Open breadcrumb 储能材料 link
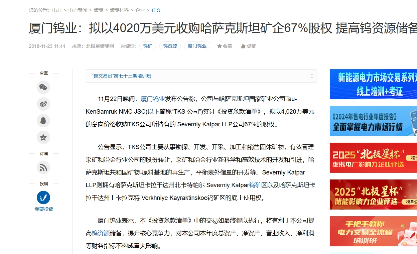The width and height of the screenshot is (417, 254). [x=119, y=10]
